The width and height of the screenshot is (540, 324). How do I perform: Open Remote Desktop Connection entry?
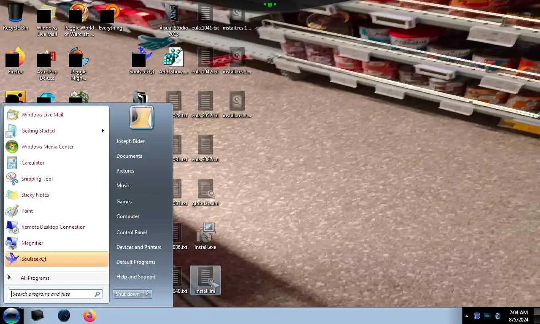tap(57, 227)
